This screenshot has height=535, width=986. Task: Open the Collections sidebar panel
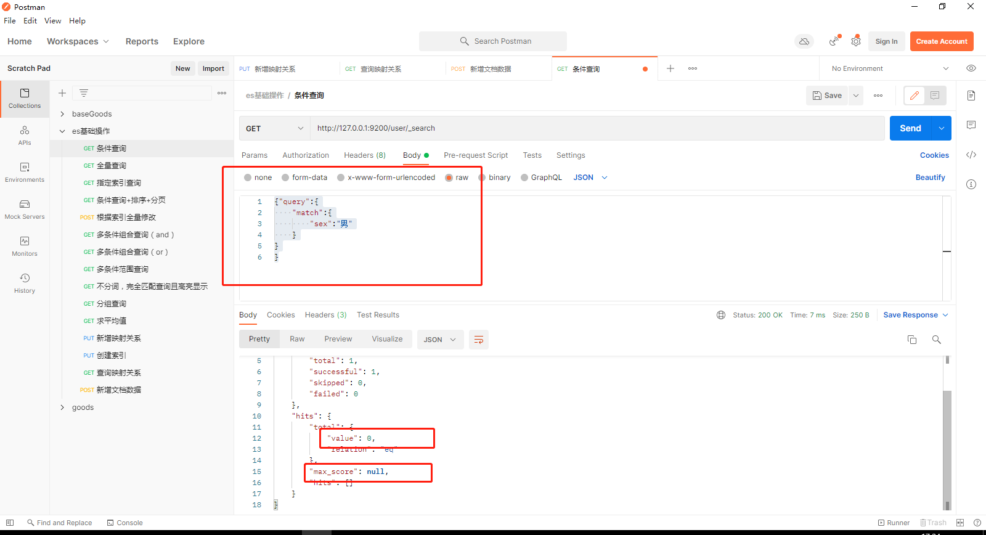pos(25,99)
